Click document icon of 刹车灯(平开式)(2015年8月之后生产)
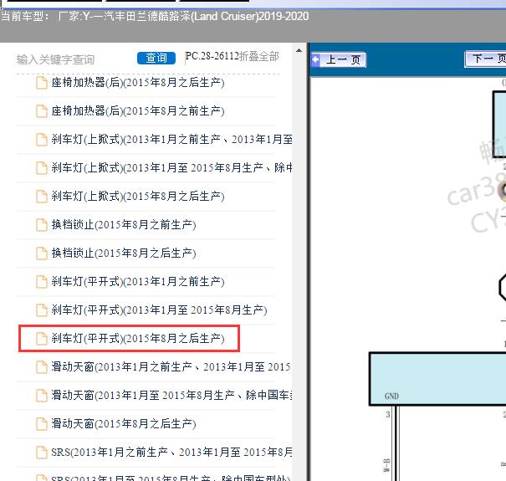 (42, 338)
